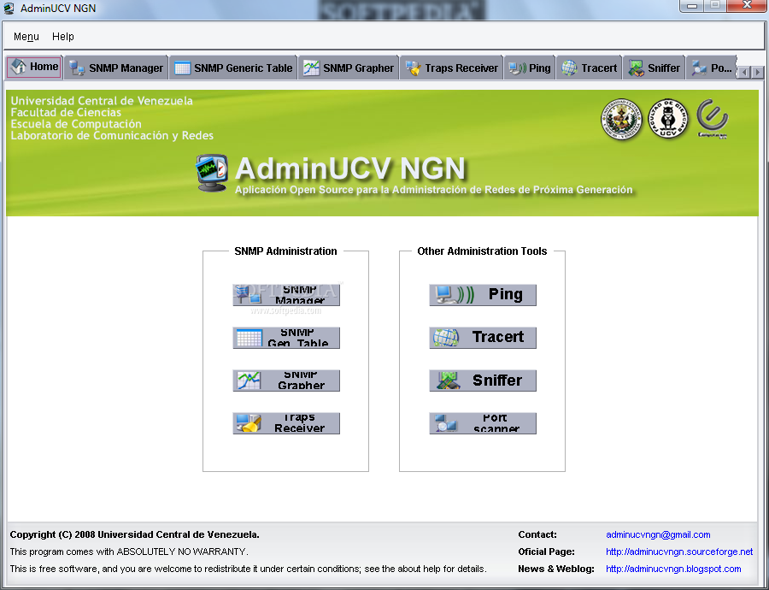
Task: Click the icon on the Po... tab
Action: tap(699, 68)
